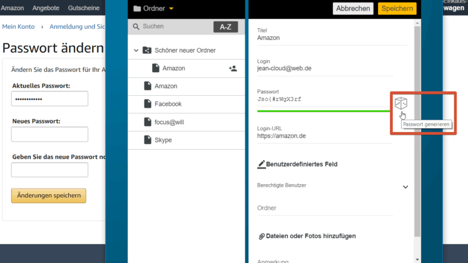
Task: Click the Einkaufswagen link on Amazon
Action: point(454,6)
